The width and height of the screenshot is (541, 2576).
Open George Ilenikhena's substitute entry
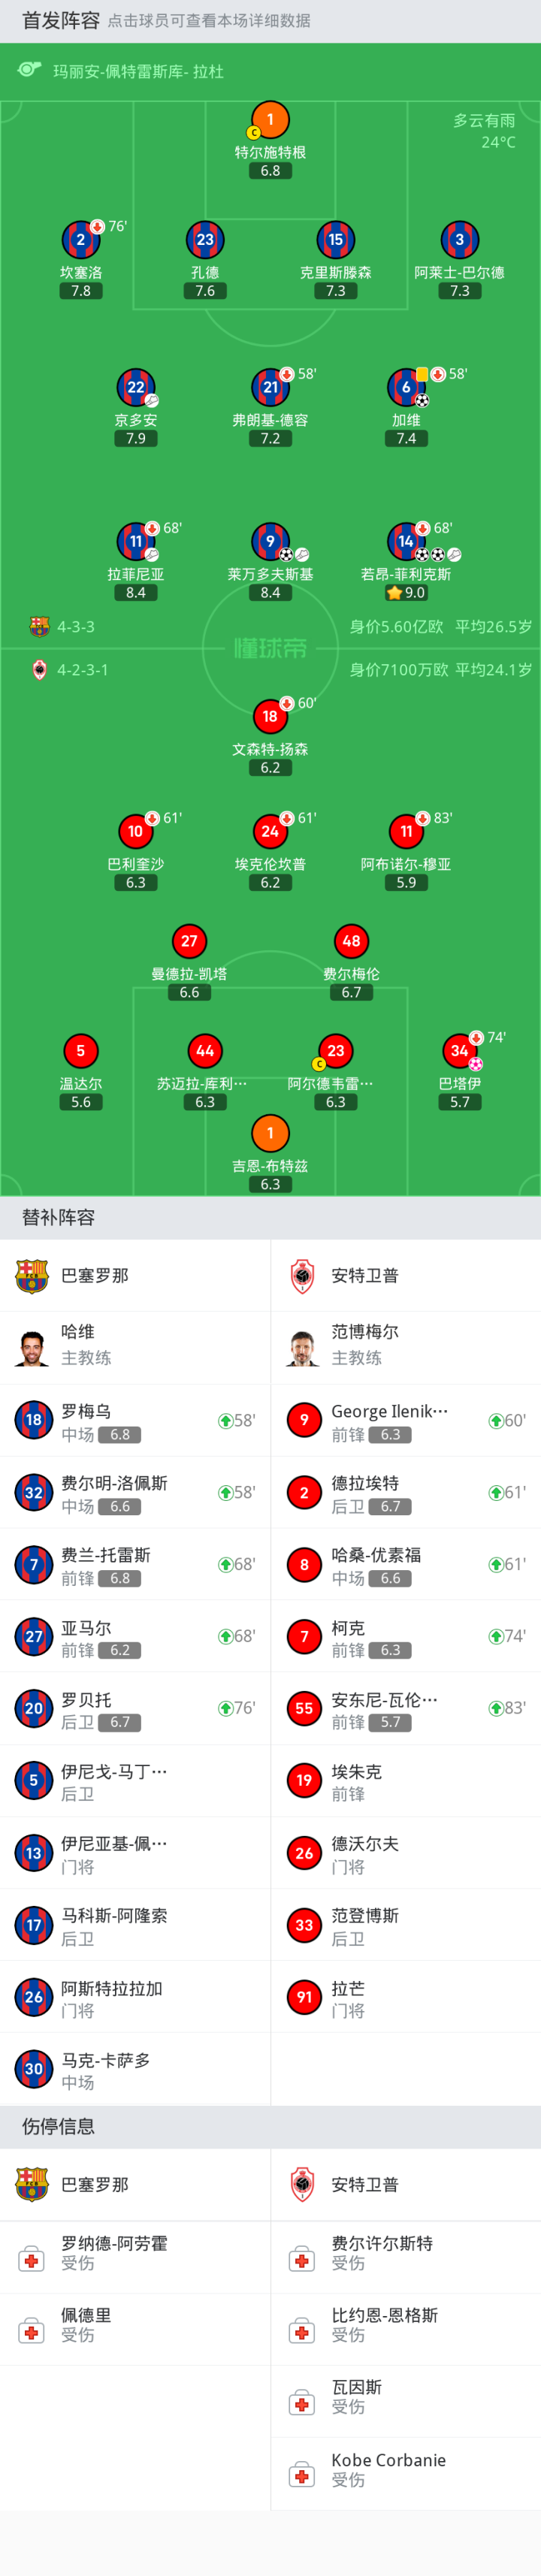point(405,1420)
